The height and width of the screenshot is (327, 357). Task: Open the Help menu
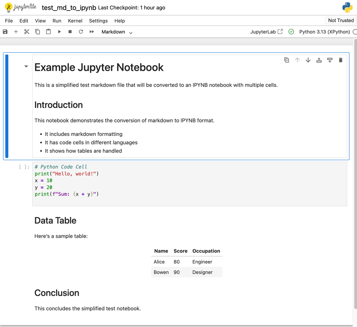(119, 21)
